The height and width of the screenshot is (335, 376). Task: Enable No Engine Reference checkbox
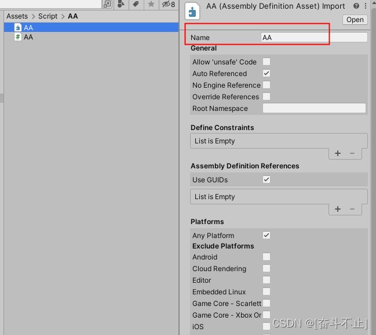(267, 85)
